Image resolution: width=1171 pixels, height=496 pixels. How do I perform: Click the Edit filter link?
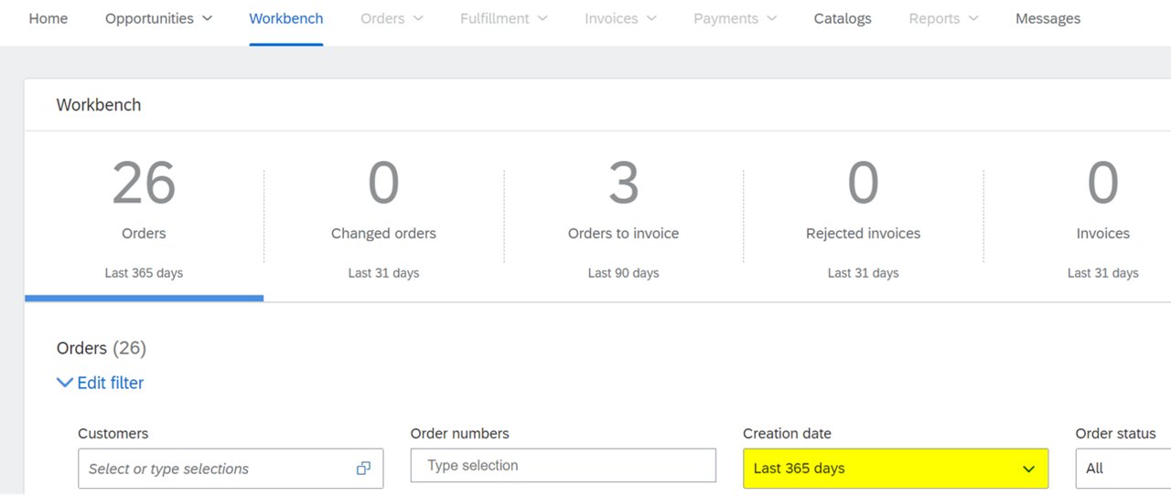coord(110,383)
